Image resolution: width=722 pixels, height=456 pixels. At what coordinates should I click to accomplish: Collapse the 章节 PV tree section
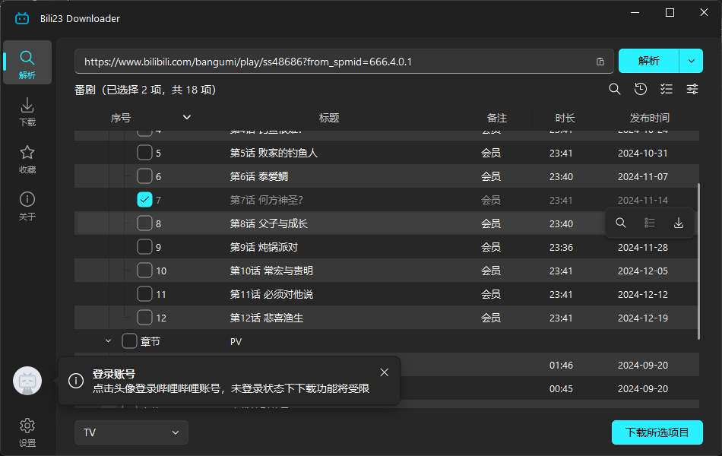[x=108, y=340]
